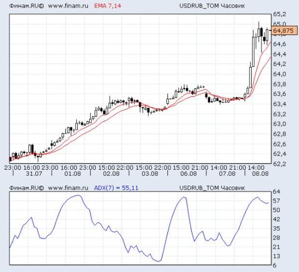The width and height of the screenshot is (299, 272).
Task: Click USDRUB_TOM Часовик title above ADX panel
Action: tap(213, 187)
